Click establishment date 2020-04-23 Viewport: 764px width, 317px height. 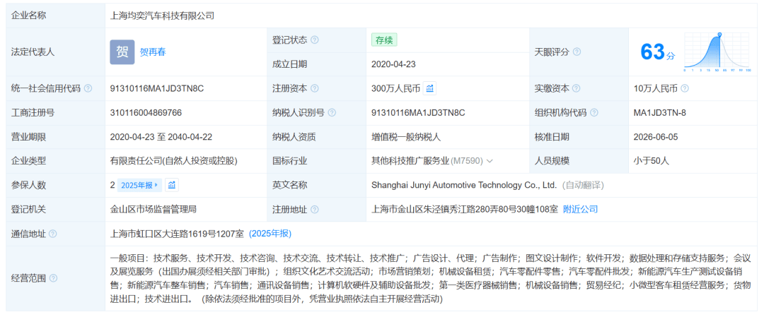click(x=393, y=64)
